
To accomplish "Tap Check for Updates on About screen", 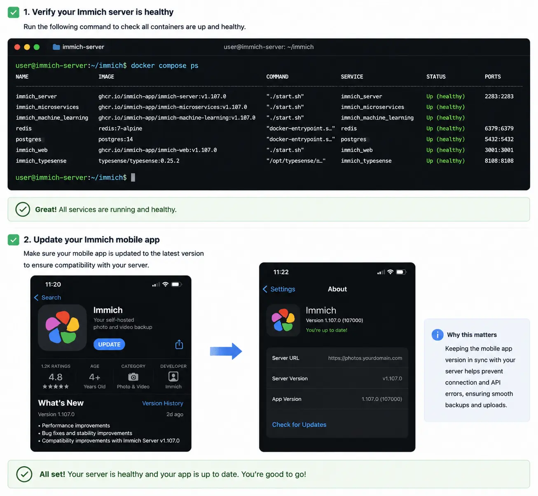I will 299,425.
